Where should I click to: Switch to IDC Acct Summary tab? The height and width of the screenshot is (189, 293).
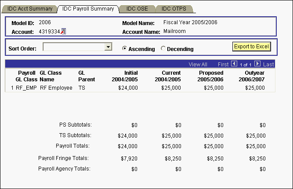(x=30, y=9)
